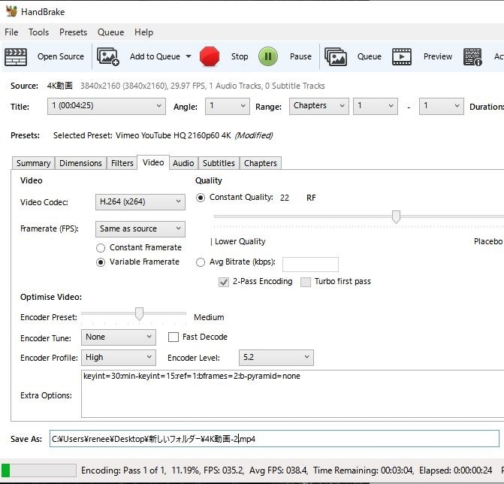Screen dimensions: 504x484
Task: Click the Pause button label
Action: pos(300,56)
